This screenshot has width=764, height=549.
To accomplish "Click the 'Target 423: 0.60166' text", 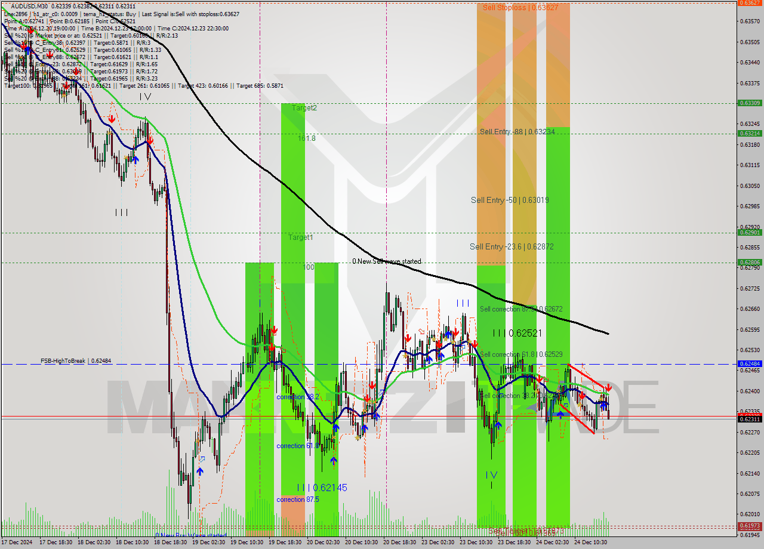I will pyautogui.click(x=205, y=86).
